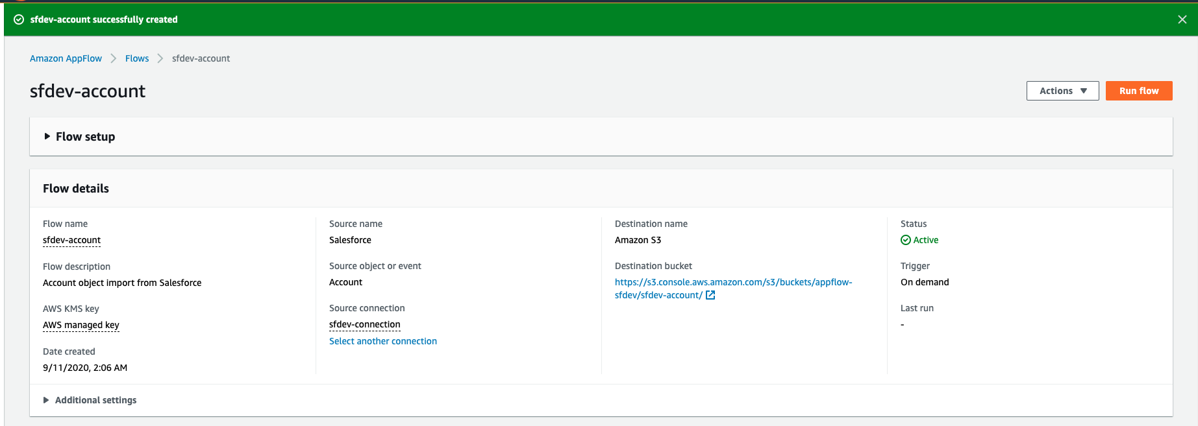This screenshot has width=1198, height=426.
Task: Click the sfdev-account page heading
Action: click(x=88, y=91)
